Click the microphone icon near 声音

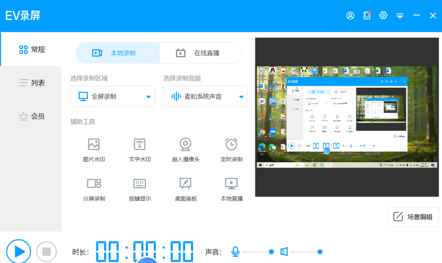click(x=235, y=252)
